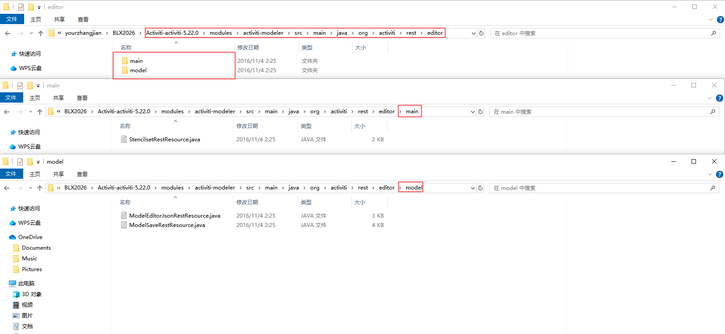Select the ModelEditorJsonRestResource.java file
The image size is (725, 334).
pyautogui.click(x=174, y=216)
